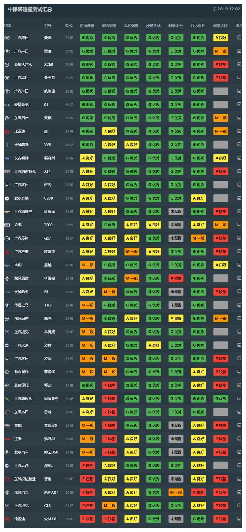The image size is (246, 532).
Task: Sort by the 辅助安全 column header
Action: (x=176, y=25)
